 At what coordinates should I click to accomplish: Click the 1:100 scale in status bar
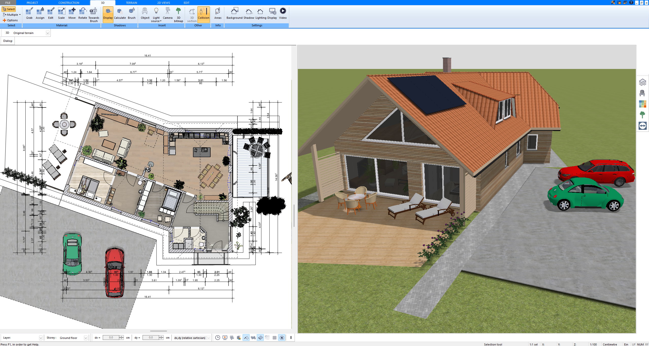pyautogui.click(x=593, y=344)
